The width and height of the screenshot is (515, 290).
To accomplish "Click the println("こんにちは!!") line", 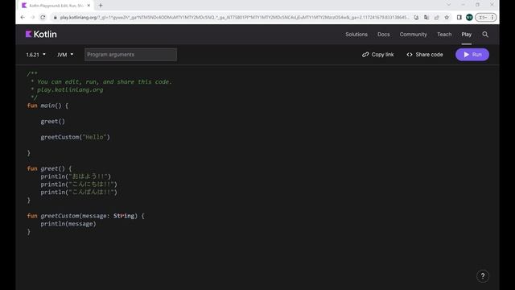I will click(x=79, y=184).
